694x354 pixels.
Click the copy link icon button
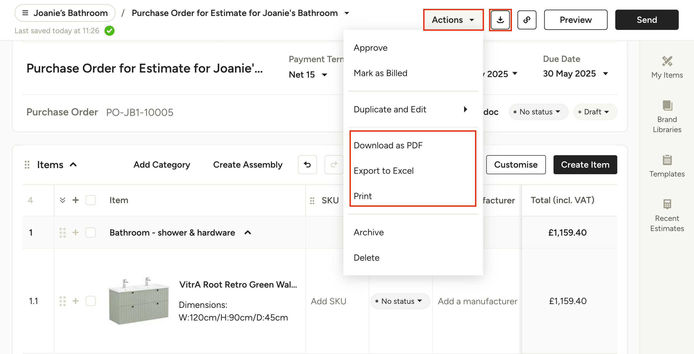527,20
